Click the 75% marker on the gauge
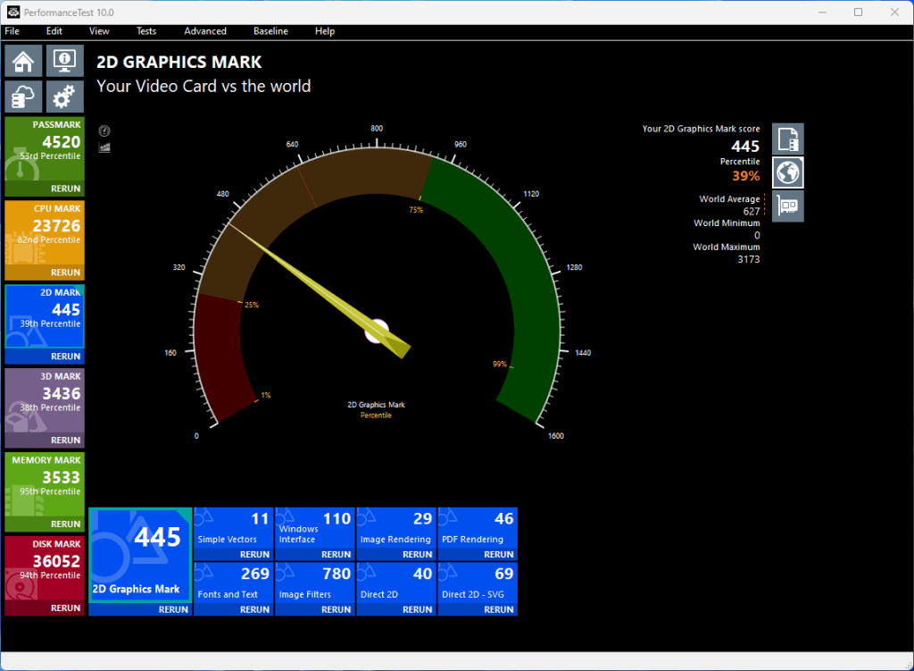 pyautogui.click(x=416, y=209)
